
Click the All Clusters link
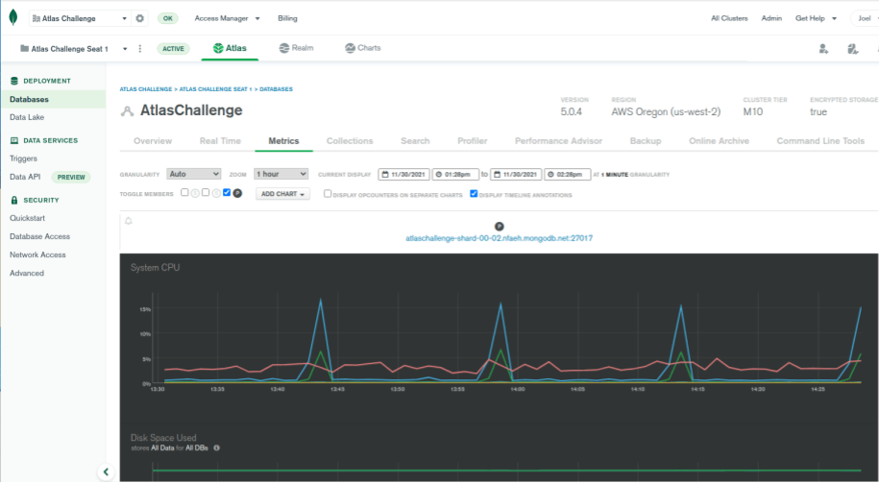click(729, 18)
